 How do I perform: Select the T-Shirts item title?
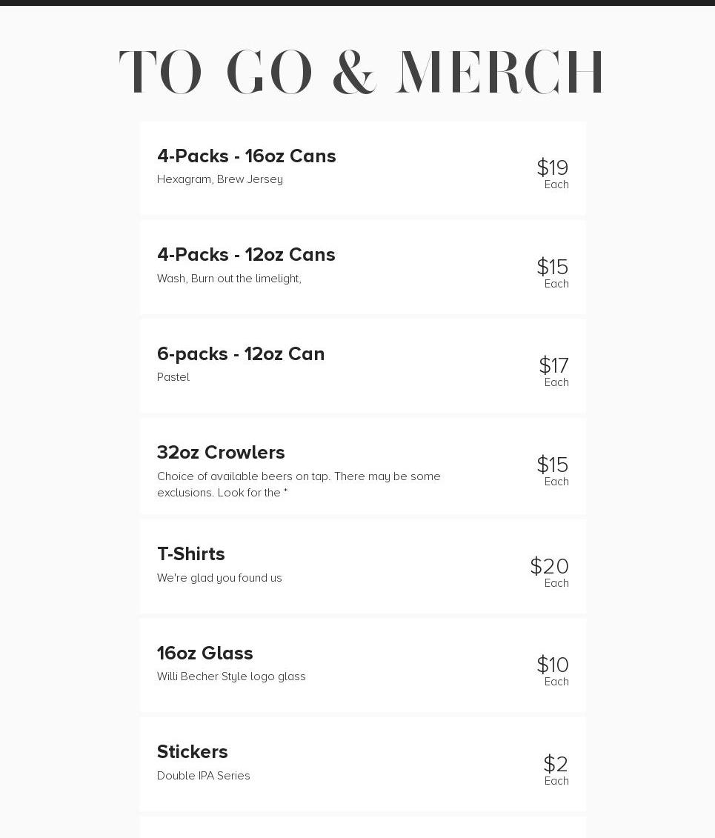[191, 554]
